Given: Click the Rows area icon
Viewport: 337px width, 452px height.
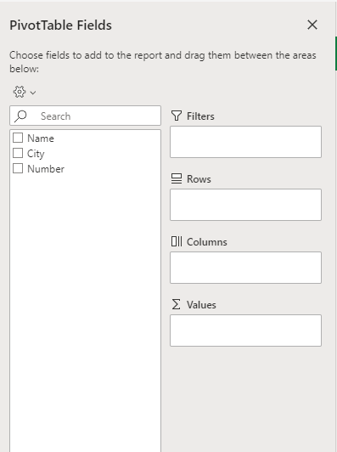Looking at the screenshot, I should point(177,178).
